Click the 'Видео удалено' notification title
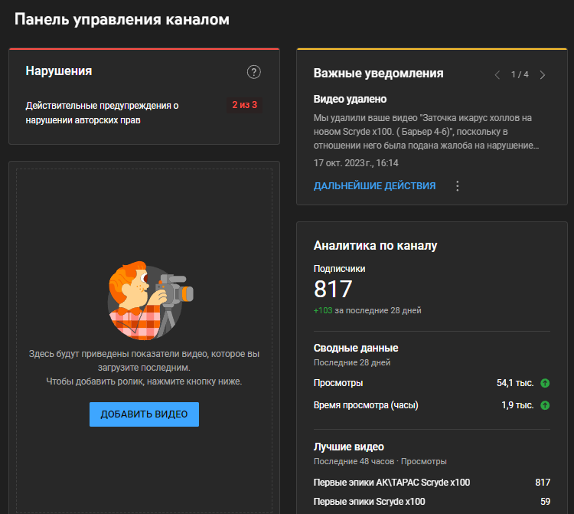The height and width of the screenshot is (514, 574). pos(350,100)
